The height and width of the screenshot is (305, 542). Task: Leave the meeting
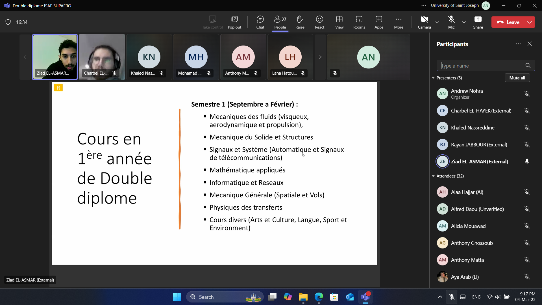[508, 22]
